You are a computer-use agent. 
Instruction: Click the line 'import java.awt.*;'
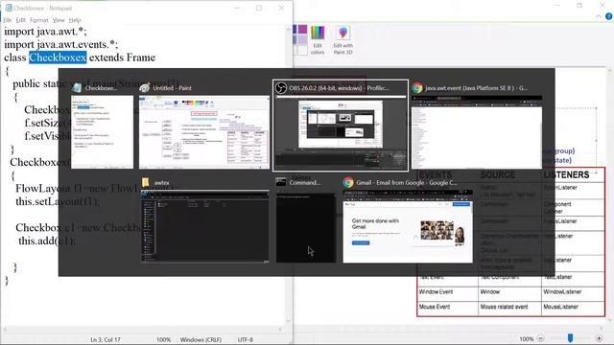(x=45, y=32)
